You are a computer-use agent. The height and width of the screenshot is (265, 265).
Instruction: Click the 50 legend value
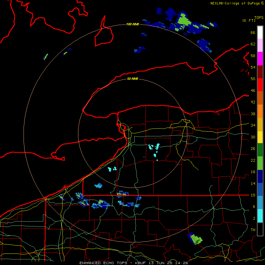(253, 79)
